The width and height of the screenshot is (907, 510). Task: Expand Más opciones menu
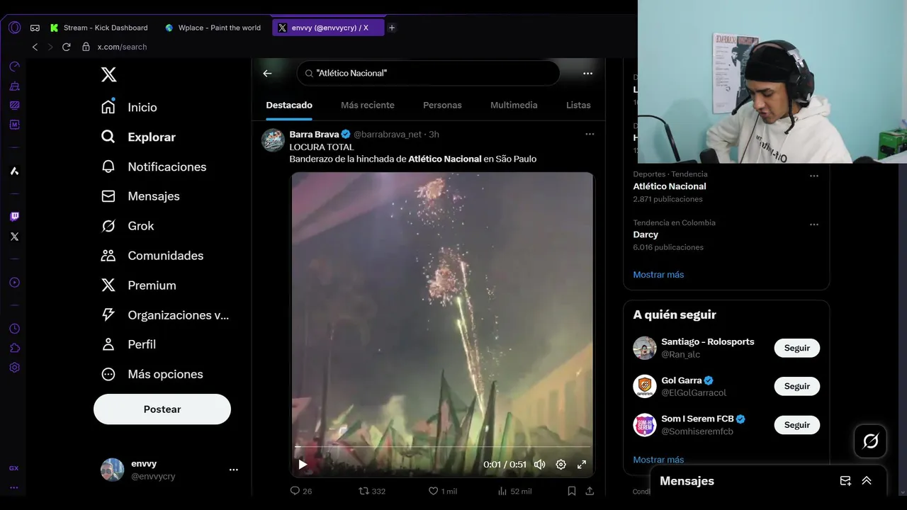(x=152, y=374)
